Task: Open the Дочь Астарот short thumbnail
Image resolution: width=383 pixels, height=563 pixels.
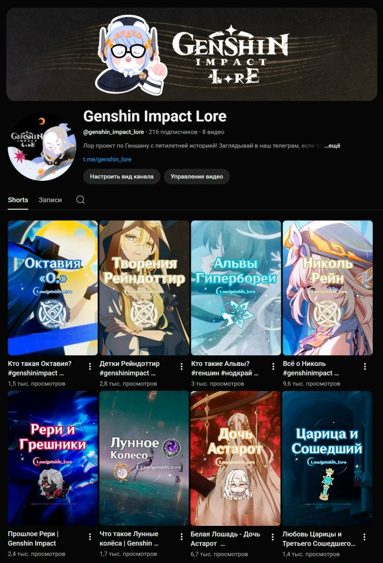Action: 236,458
